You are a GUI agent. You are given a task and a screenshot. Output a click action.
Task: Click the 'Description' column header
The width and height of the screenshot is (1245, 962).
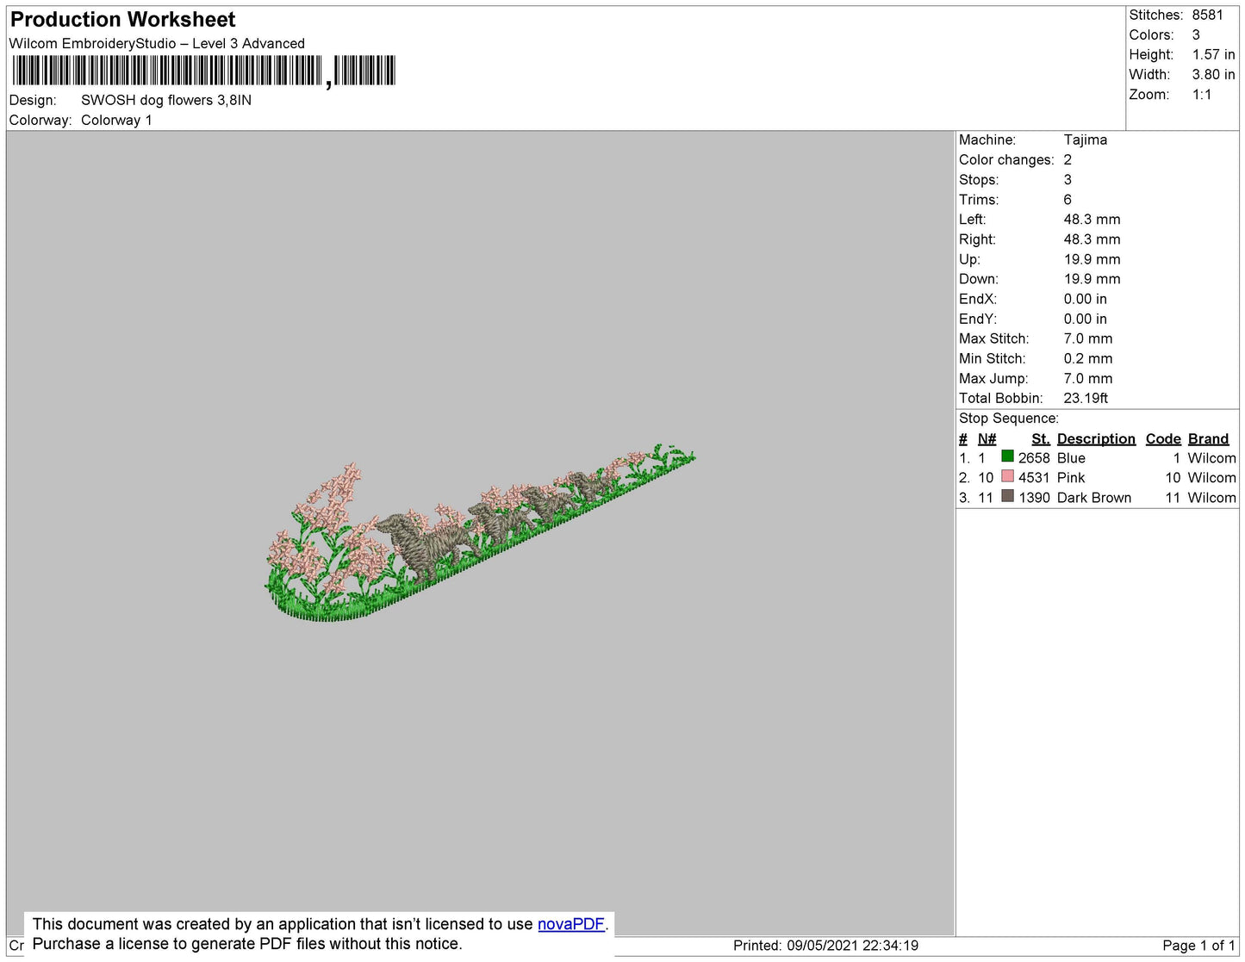tap(1096, 438)
